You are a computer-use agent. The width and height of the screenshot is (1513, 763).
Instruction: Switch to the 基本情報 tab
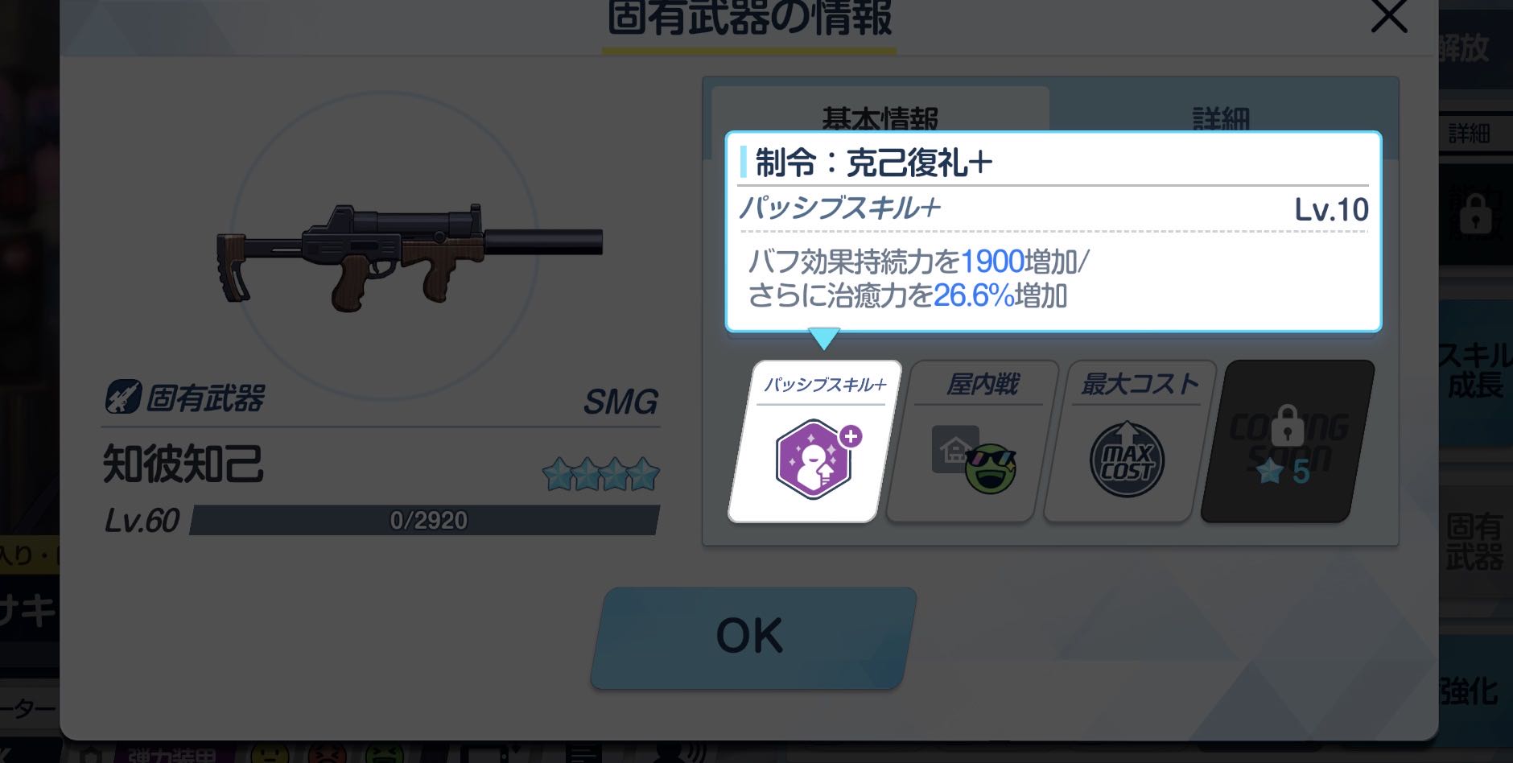(x=880, y=118)
